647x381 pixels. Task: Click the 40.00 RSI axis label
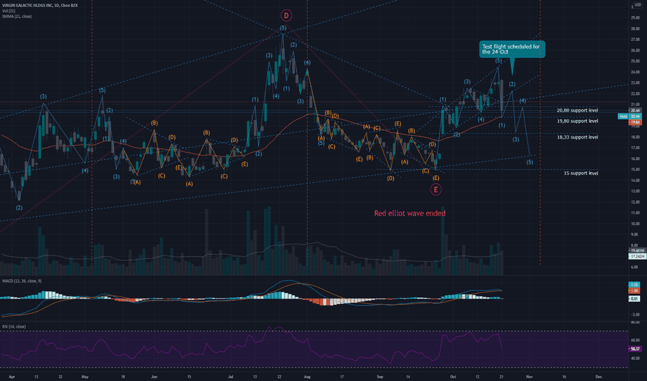[x=635, y=358]
